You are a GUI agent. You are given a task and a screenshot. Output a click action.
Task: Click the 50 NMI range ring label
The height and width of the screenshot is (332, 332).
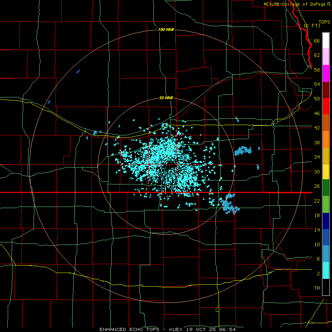coord(166,98)
